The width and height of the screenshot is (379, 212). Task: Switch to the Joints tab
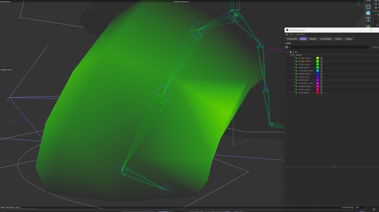pyautogui.click(x=303, y=39)
